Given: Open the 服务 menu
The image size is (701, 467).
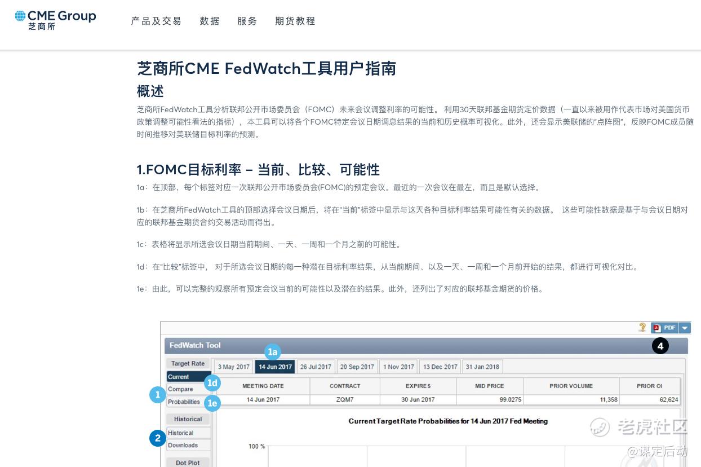Looking at the screenshot, I should click(247, 21).
